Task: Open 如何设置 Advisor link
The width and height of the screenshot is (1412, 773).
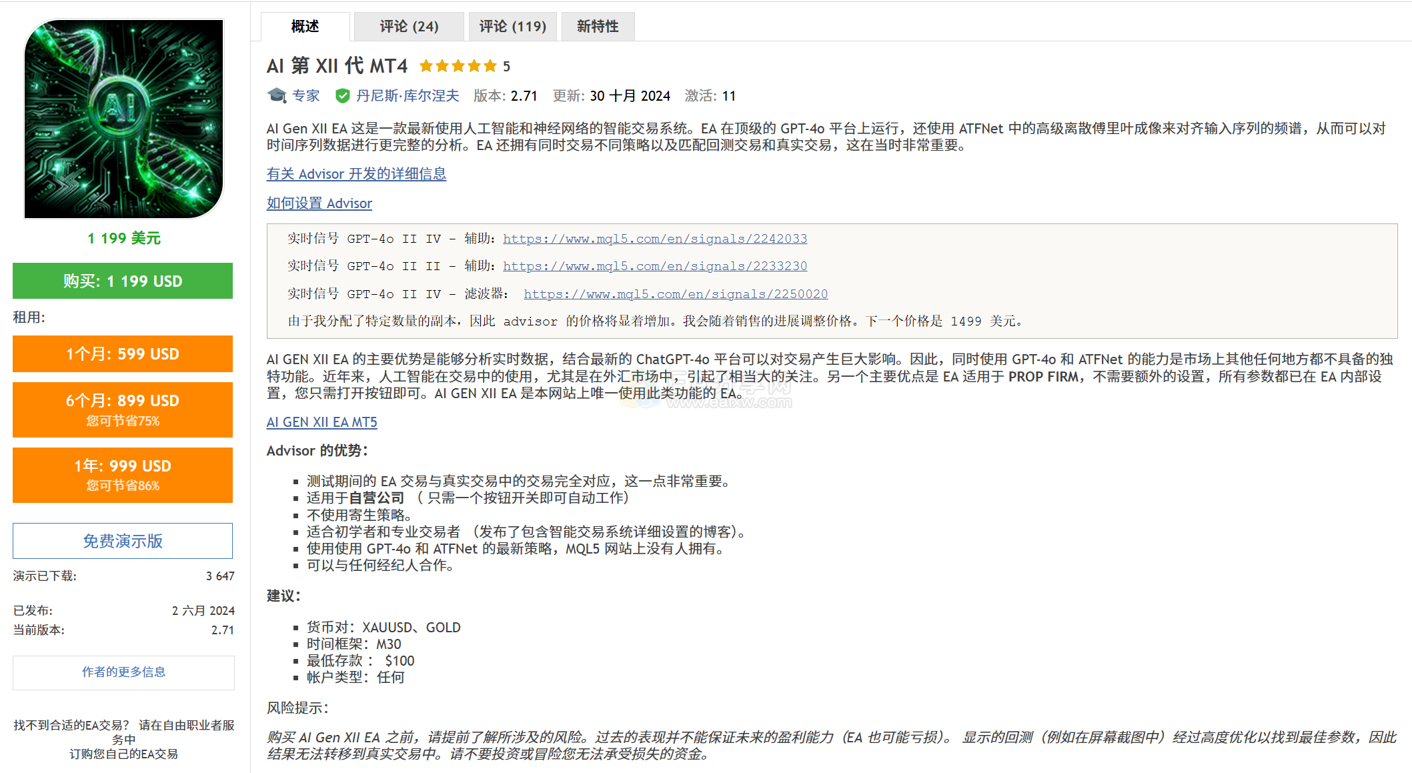Action: 319,203
